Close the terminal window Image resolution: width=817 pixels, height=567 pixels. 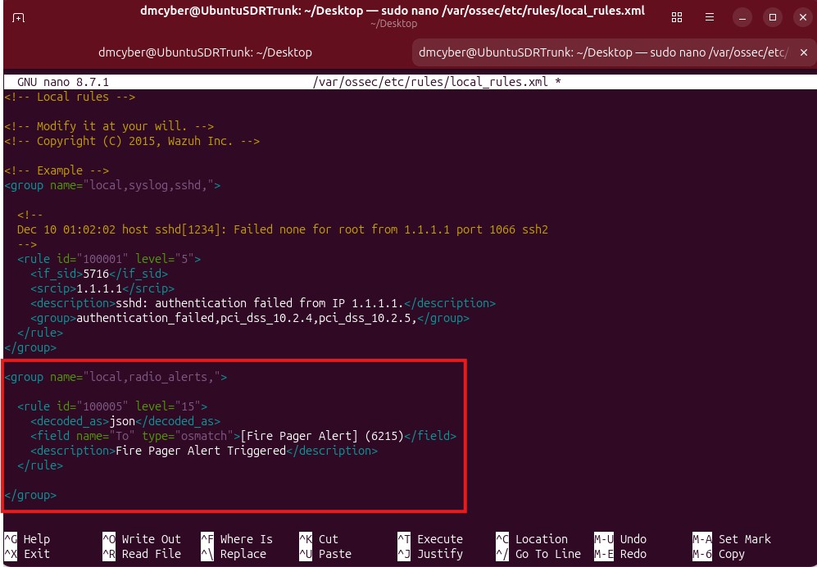(x=803, y=18)
